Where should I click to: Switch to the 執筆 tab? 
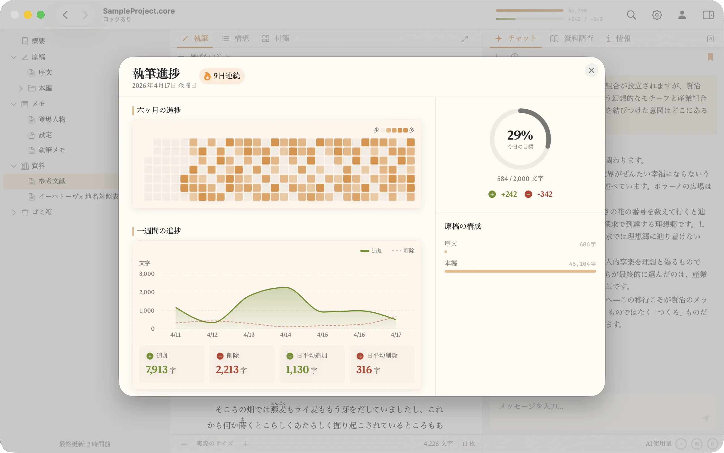195,38
